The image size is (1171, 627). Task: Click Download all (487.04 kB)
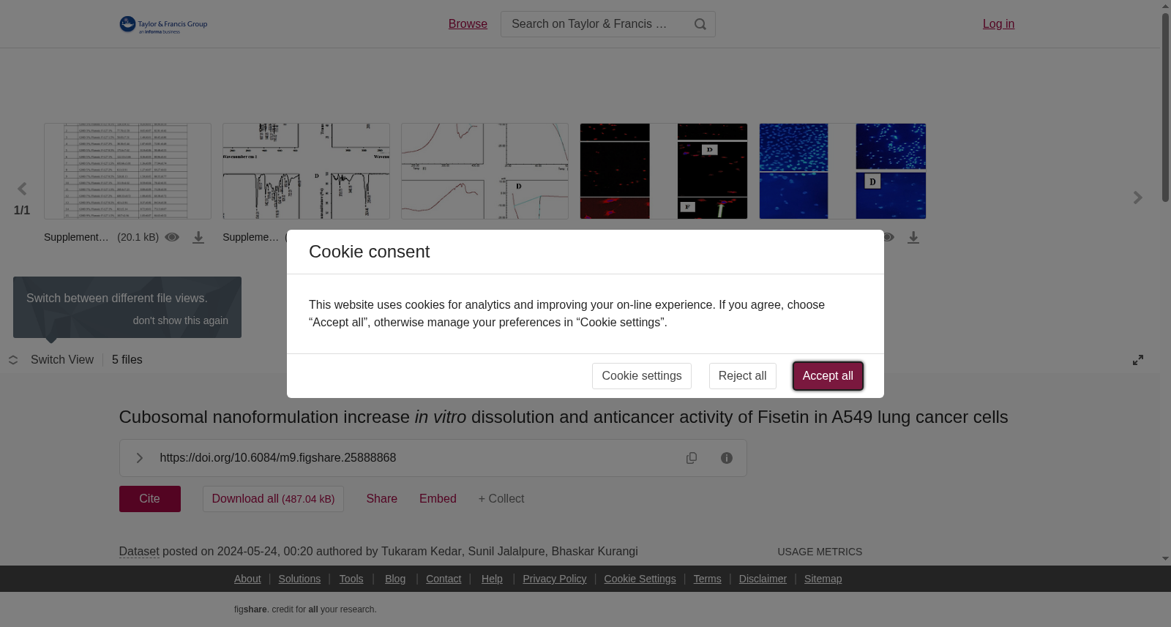click(x=273, y=499)
